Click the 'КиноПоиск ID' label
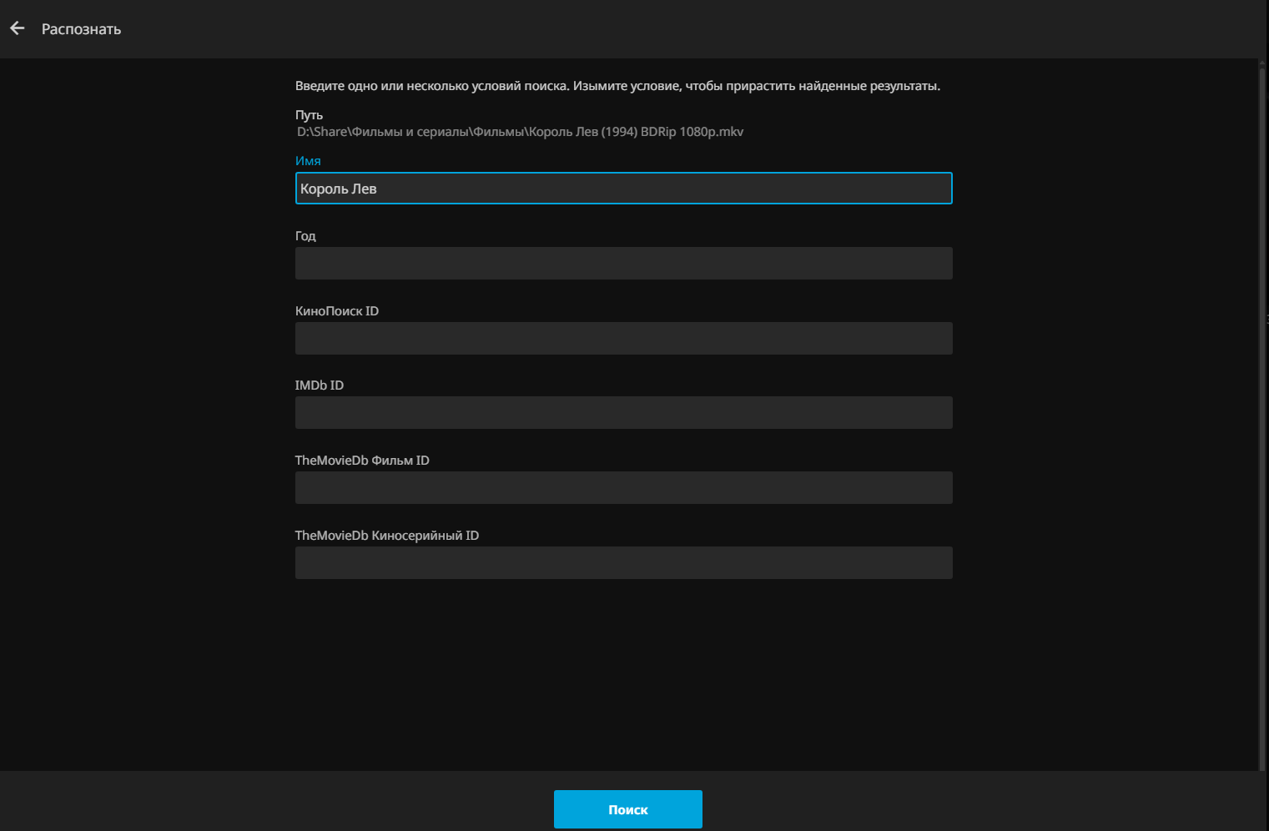 click(336, 311)
